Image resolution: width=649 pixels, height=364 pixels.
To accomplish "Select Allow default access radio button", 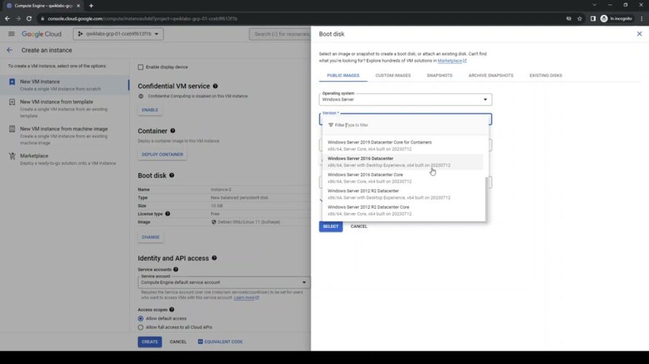I will coord(141,319).
